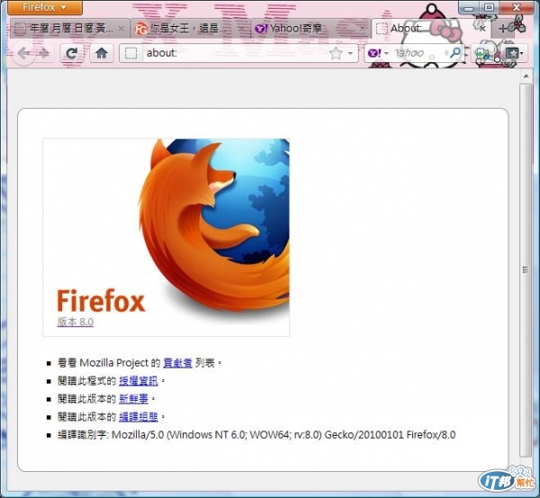Click the scrollbar up arrow

[x=526, y=77]
